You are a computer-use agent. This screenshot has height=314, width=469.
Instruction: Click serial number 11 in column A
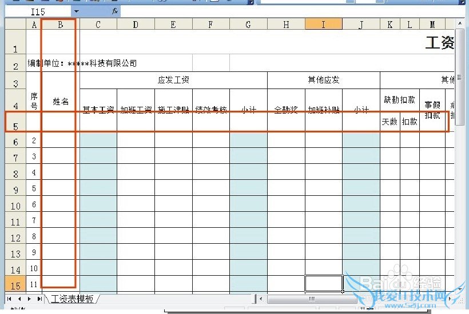(34, 284)
